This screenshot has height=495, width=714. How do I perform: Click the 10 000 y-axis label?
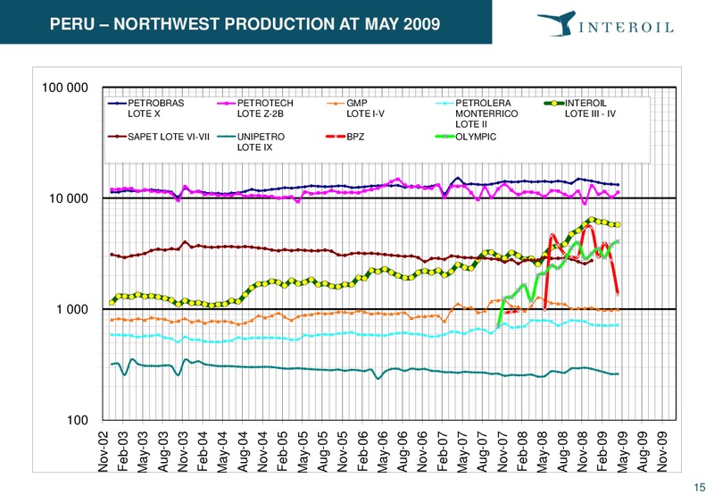[69, 198]
